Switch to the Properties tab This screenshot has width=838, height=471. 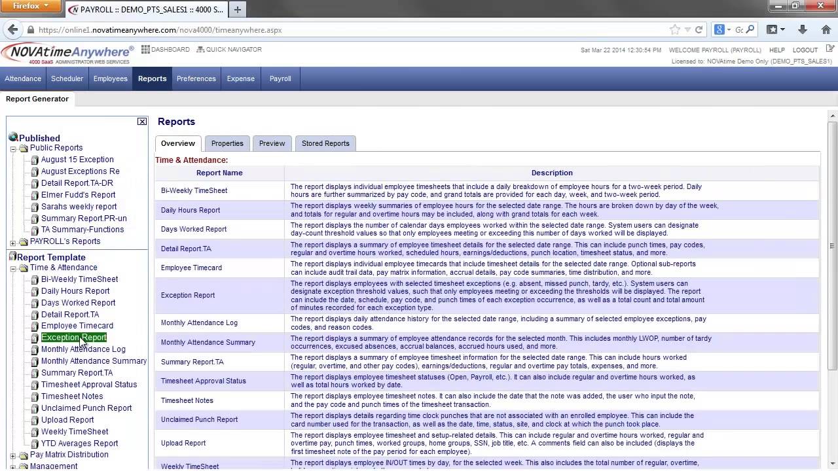click(227, 143)
